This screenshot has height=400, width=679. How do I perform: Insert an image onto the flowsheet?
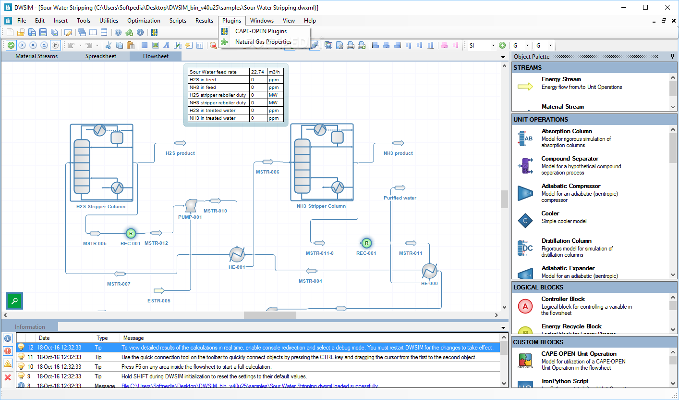156,45
